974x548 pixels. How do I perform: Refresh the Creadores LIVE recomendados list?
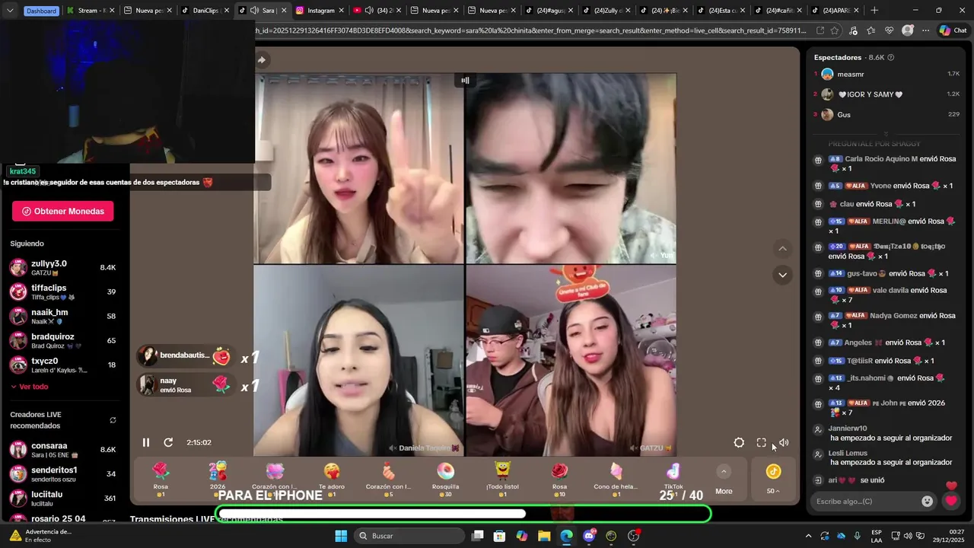coord(113,420)
